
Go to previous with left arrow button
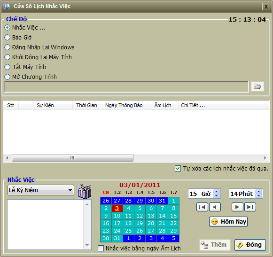tap(215, 207)
